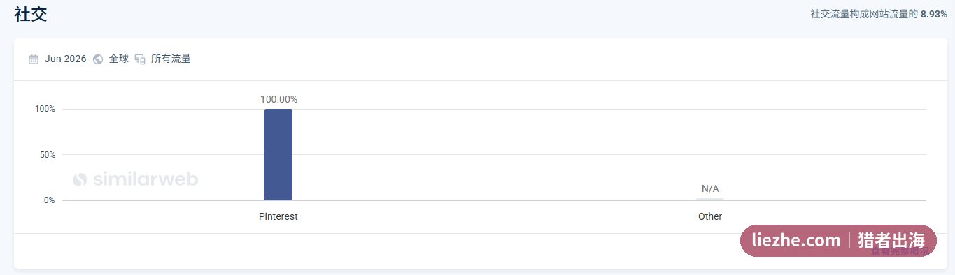Click the 猎者出海 badge text

click(891, 241)
